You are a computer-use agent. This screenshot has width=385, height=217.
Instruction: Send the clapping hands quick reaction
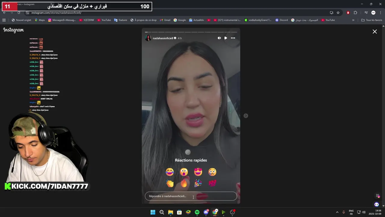170,183
